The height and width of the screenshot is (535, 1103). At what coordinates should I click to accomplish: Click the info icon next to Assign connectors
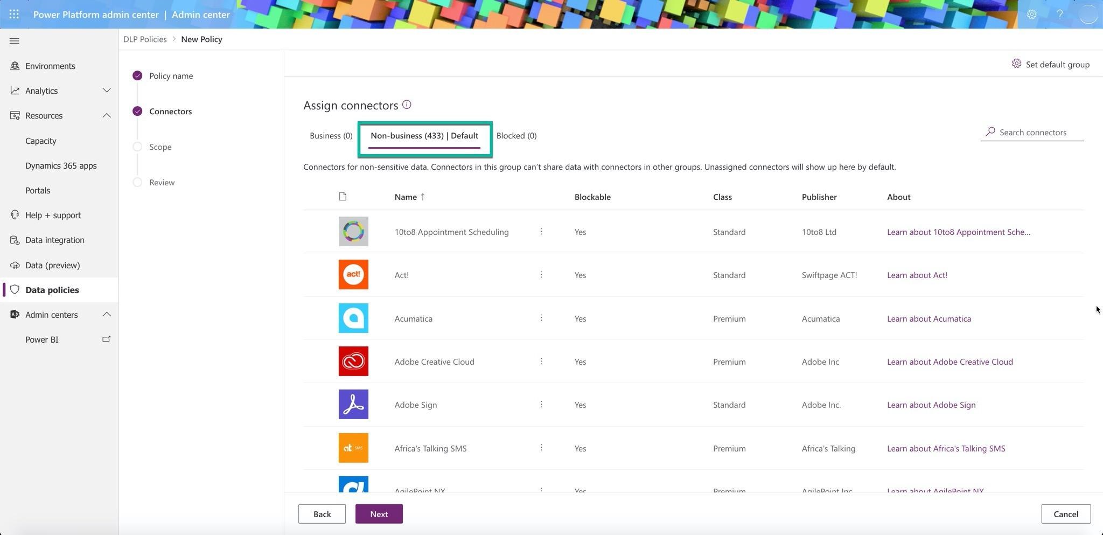(407, 105)
